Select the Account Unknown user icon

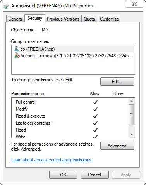[17, 56]
